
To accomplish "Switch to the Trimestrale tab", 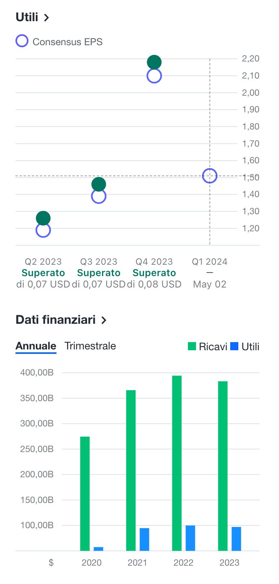I will tap(90, 346).
